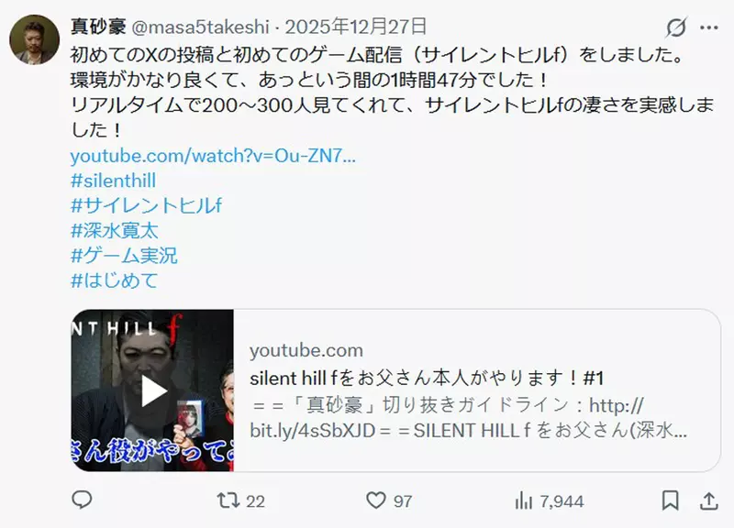734x528 pixels.
Task: Open the three-dot more options menu
Action: pyautogui.click(x=709, y=27)
